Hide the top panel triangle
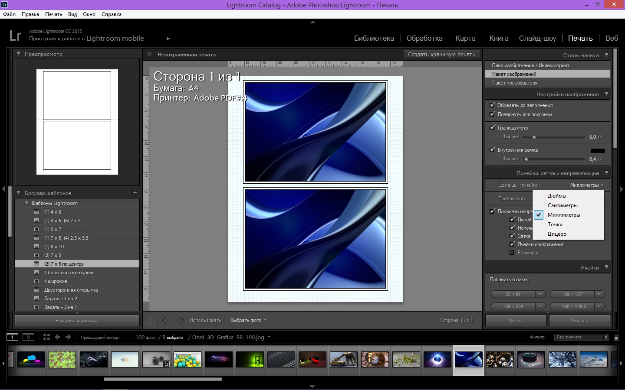 coord(312,22)
